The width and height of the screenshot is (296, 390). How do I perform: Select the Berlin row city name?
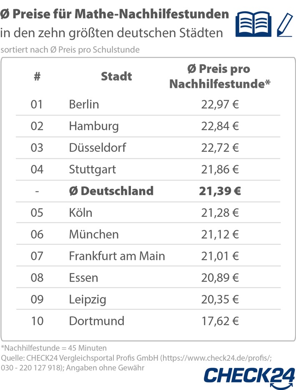coord(84,104)
